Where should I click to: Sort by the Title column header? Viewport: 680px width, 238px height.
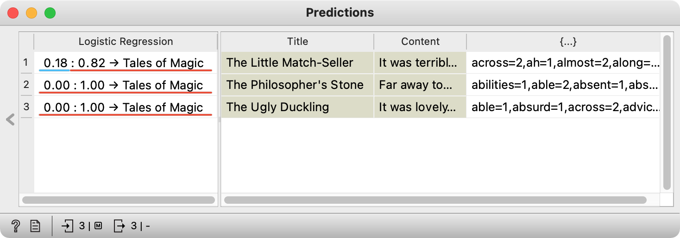(297, 41)
